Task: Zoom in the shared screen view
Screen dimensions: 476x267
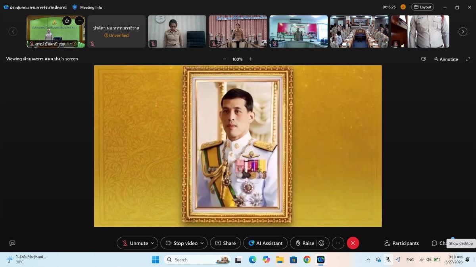Action: tap(251, 59)
